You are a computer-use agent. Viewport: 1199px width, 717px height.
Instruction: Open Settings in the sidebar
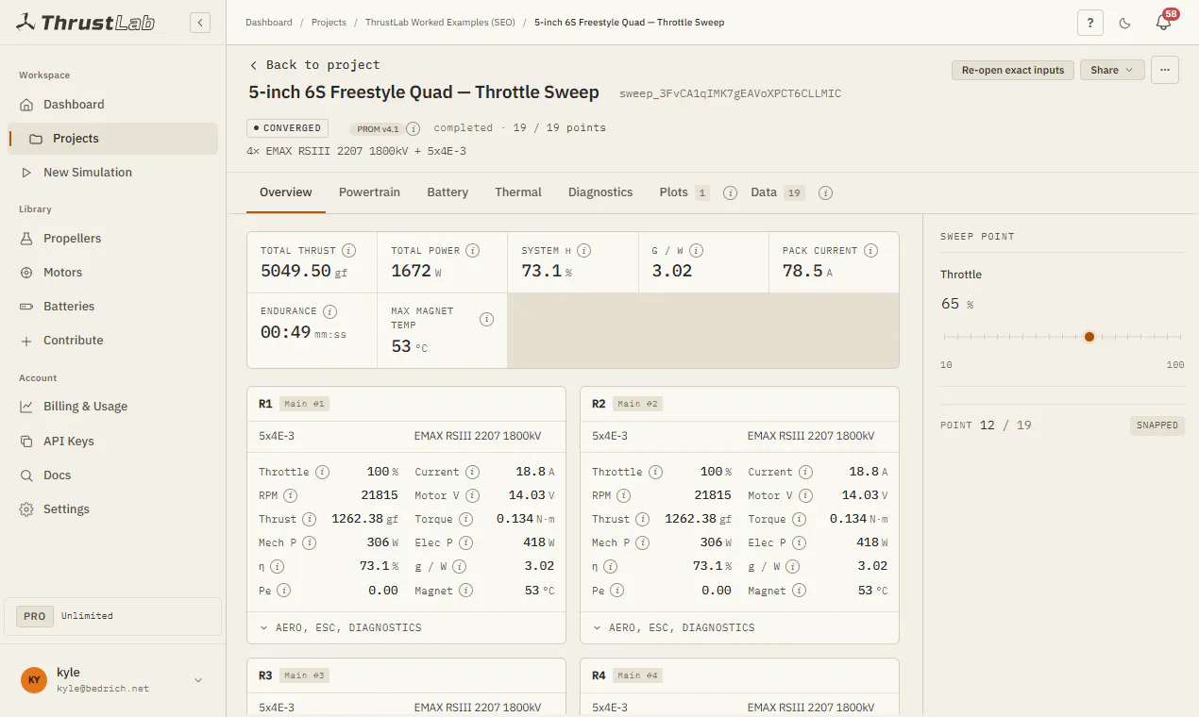113,509
